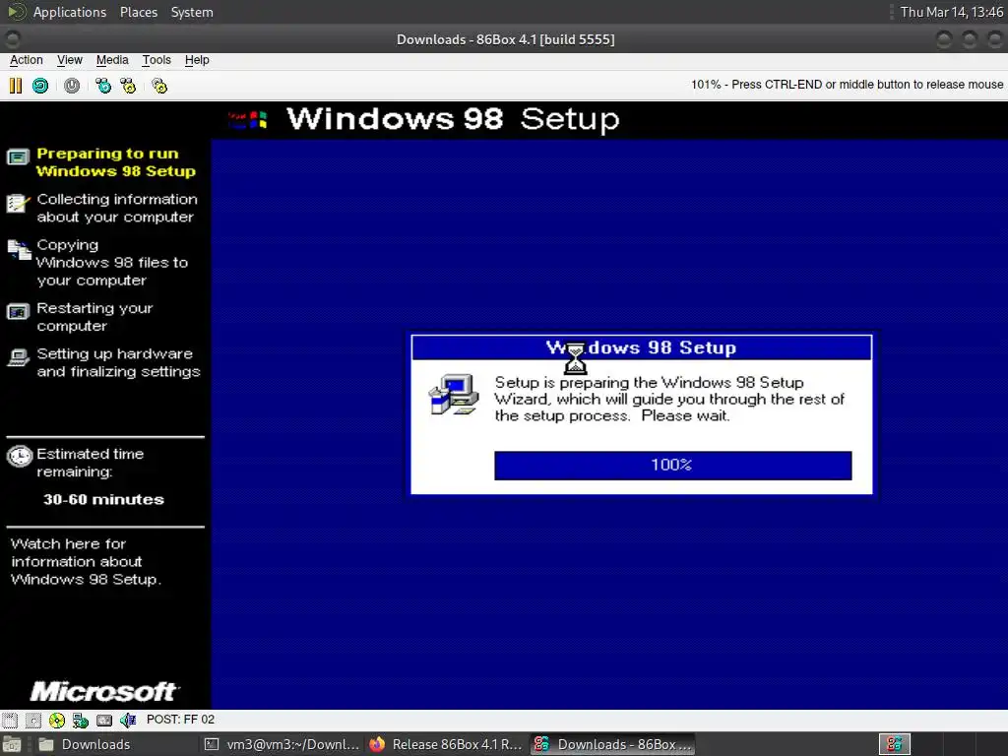The height and width of the screenshot is (756, 1008).
Task: Open the Media menu
Action: coord(112,60)
